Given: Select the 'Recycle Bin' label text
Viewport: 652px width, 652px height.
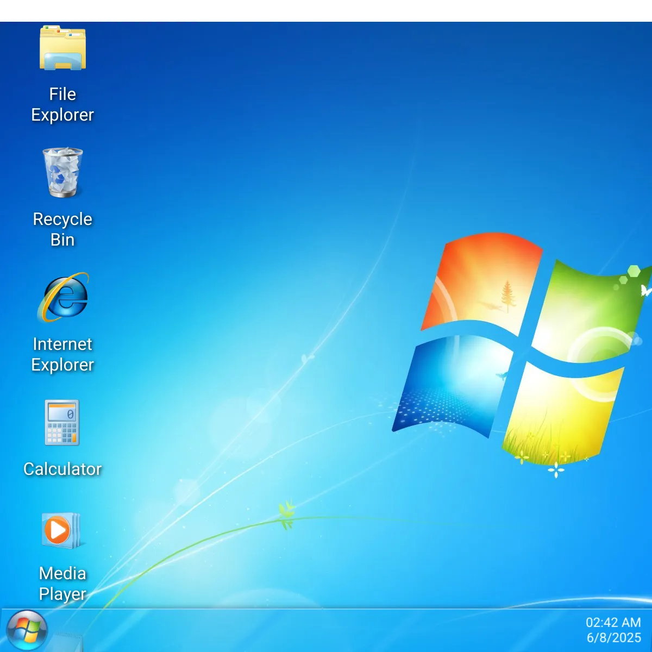Looking at the screenshot, I should (62, 229).
